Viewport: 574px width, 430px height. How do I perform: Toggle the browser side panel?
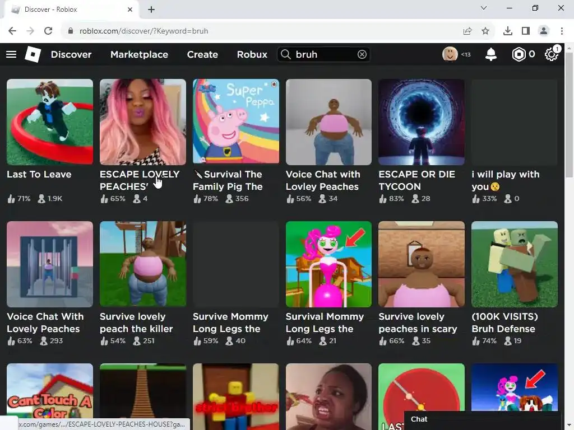click(526, 31)
